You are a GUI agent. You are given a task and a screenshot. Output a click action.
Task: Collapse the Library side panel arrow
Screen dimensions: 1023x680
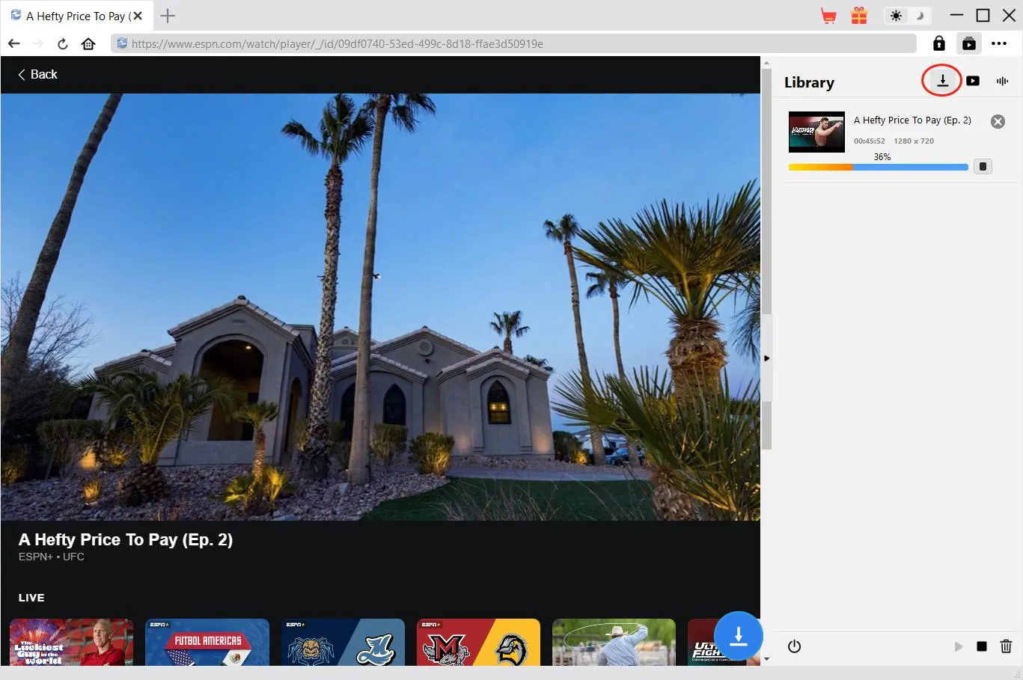click(x=766, y=358)
